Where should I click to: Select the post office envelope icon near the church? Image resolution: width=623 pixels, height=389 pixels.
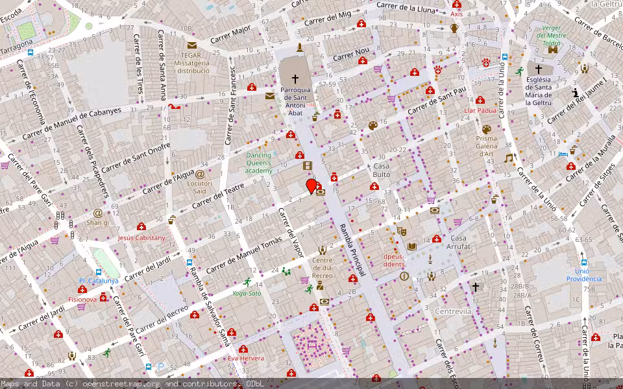(269, 95)
